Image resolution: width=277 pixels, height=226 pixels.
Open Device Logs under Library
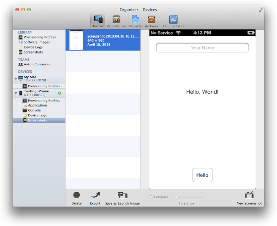click(x=33, y=47)
